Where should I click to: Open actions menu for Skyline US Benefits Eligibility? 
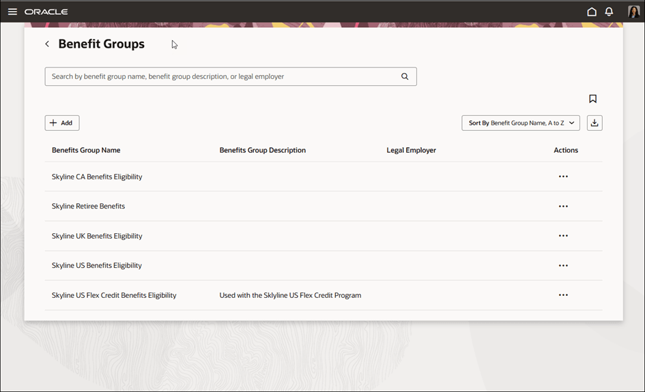[563, 265]
